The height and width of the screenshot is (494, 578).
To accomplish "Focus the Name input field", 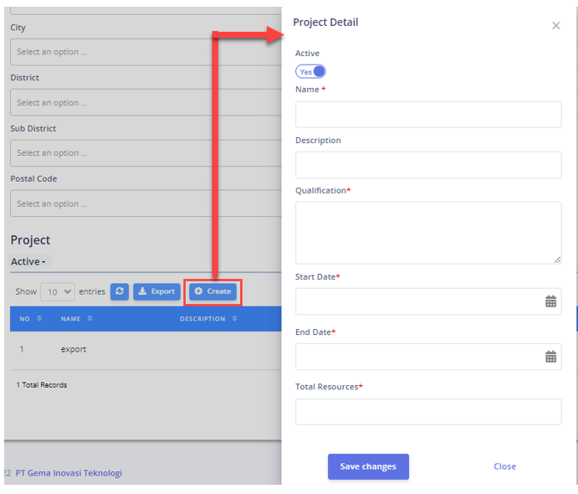I will point(428,115).
